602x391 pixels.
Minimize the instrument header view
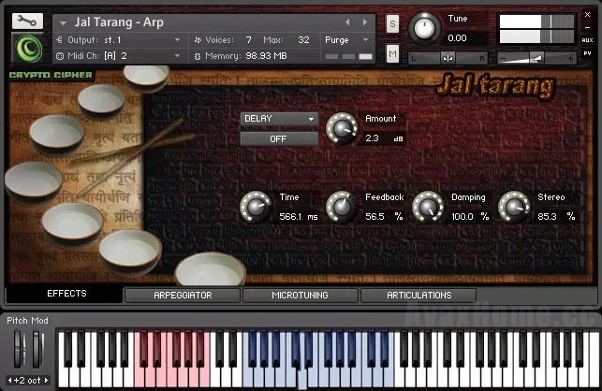coord(587,28)
